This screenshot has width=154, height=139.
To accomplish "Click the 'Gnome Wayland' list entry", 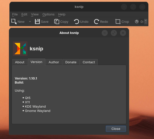I will pyautogui.click(x=38, y=111).
